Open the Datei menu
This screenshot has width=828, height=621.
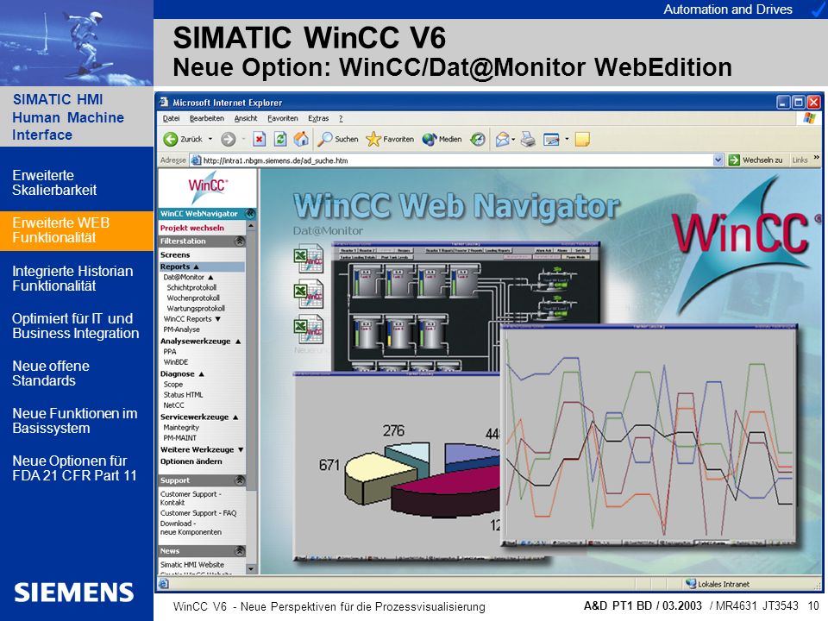tap(171, 118)
